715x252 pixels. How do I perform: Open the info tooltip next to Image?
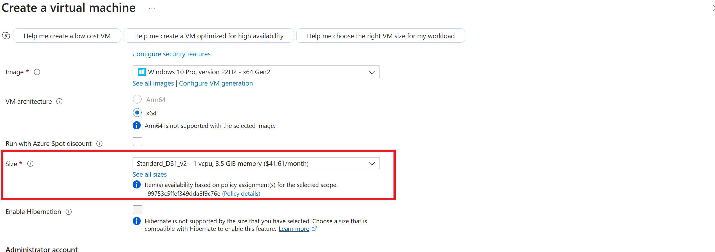click(x=37, y=72)
